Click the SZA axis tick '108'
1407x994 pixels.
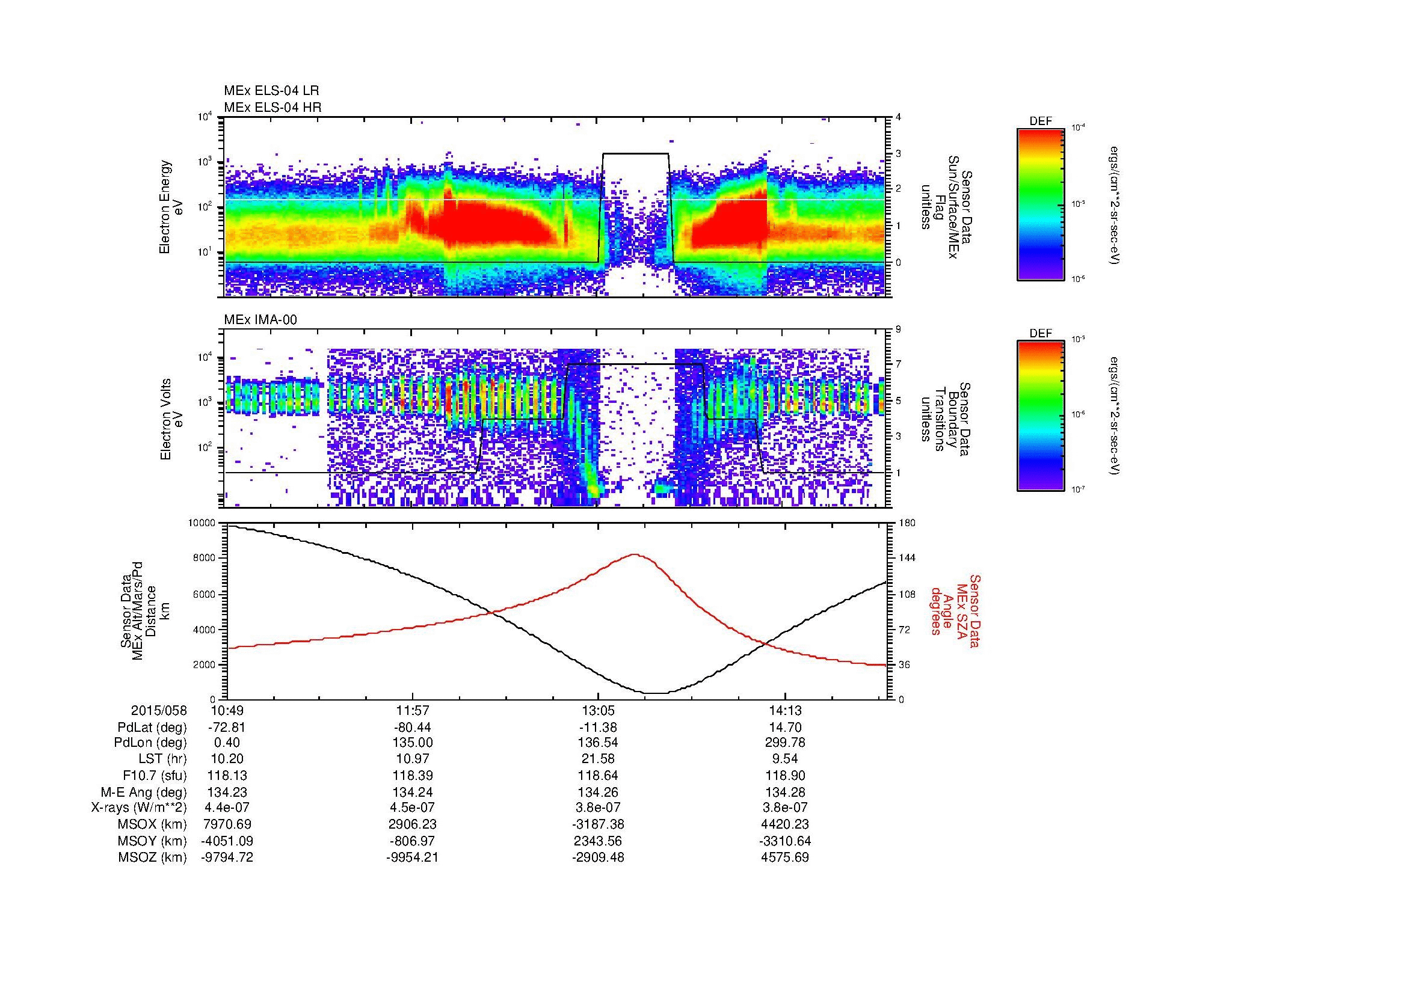907,594
